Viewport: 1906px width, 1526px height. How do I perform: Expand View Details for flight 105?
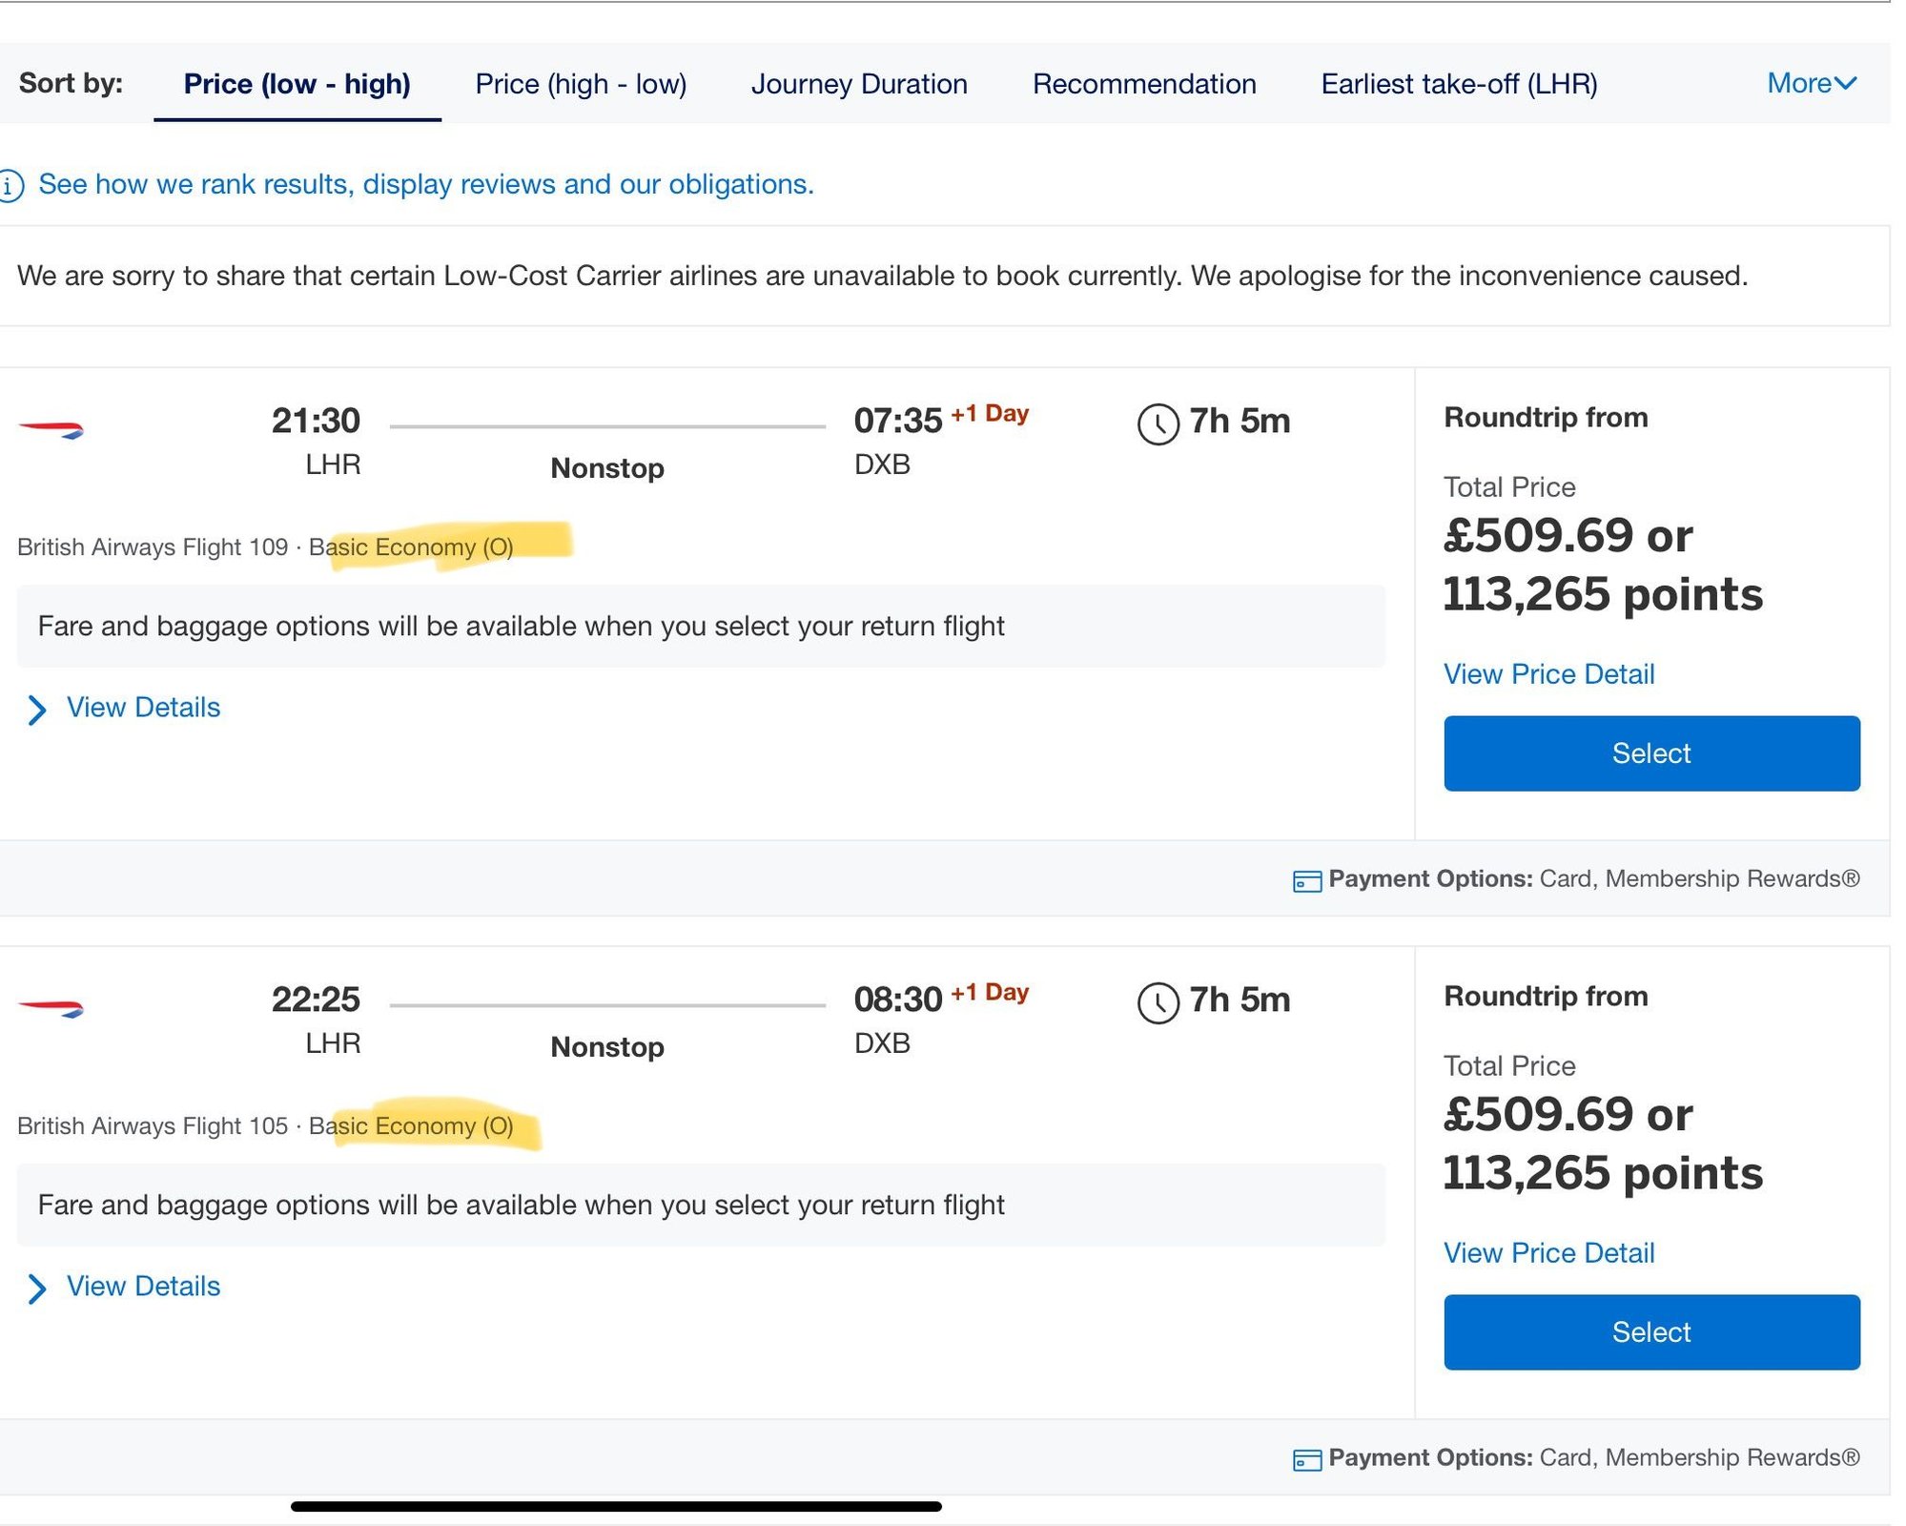point(142,1287)
